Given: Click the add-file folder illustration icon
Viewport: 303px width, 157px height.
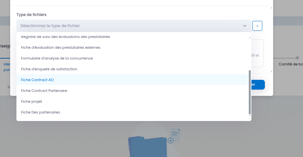Looking at the screenshot, I should 154,142.
